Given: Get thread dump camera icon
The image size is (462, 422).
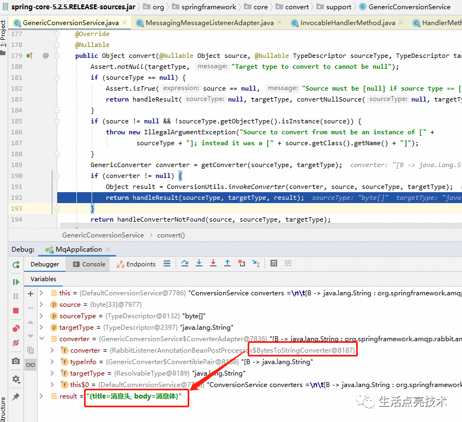Looking at the screenshot, I should [x=16, y=361].
